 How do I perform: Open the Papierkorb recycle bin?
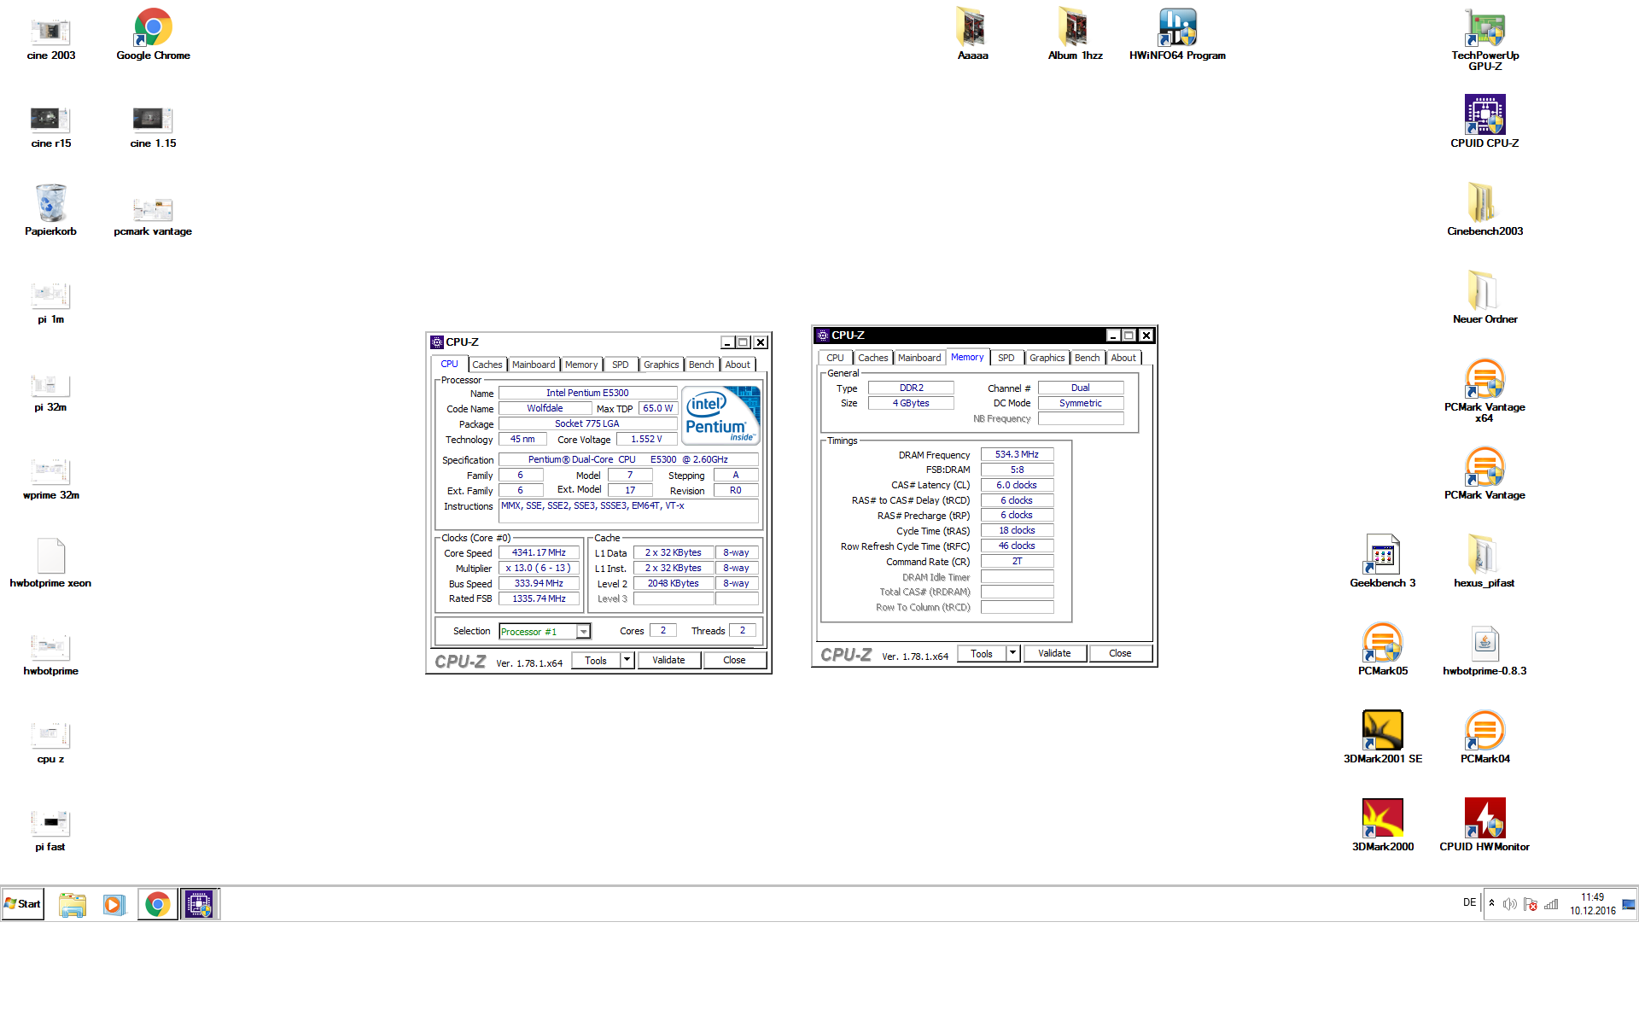click(50, 211)
